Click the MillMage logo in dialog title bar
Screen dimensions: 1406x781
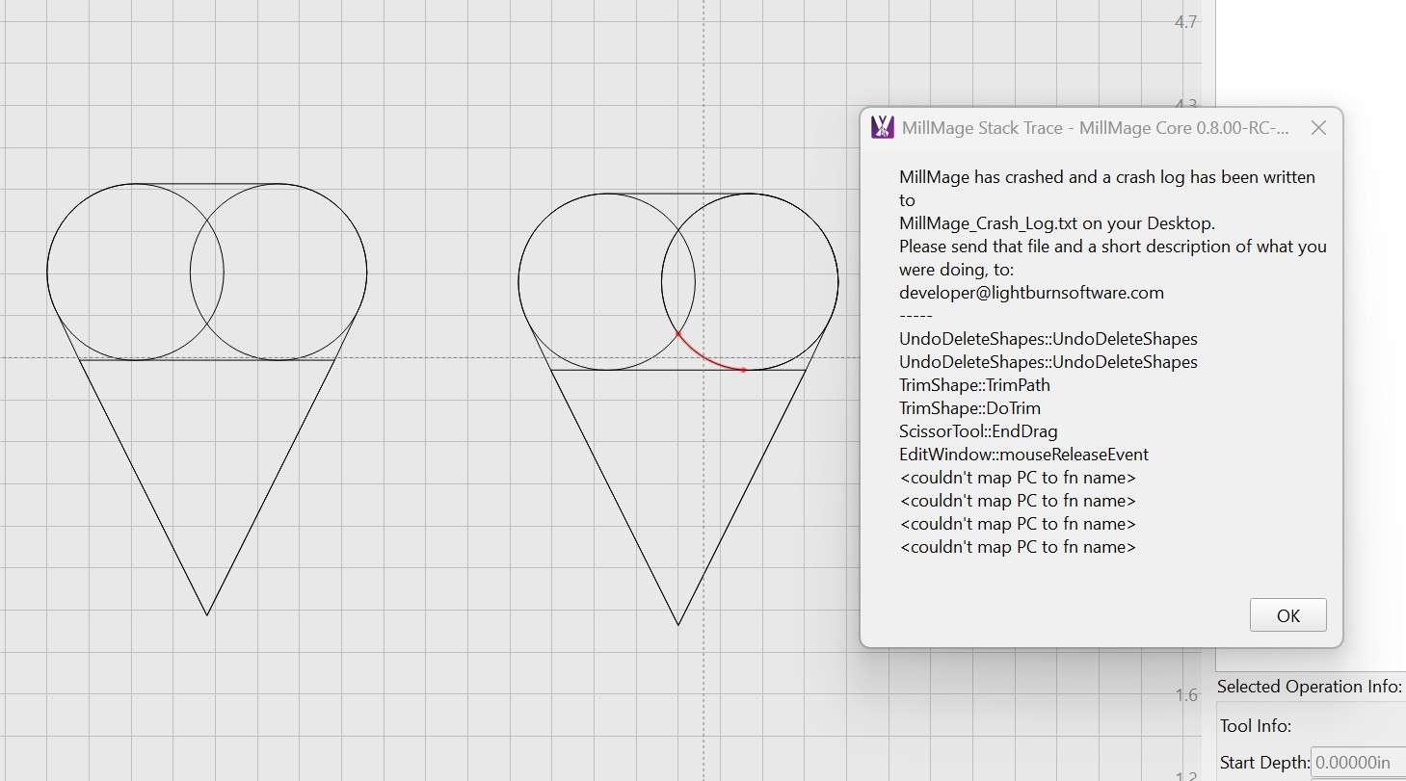[x=882, y=128]
